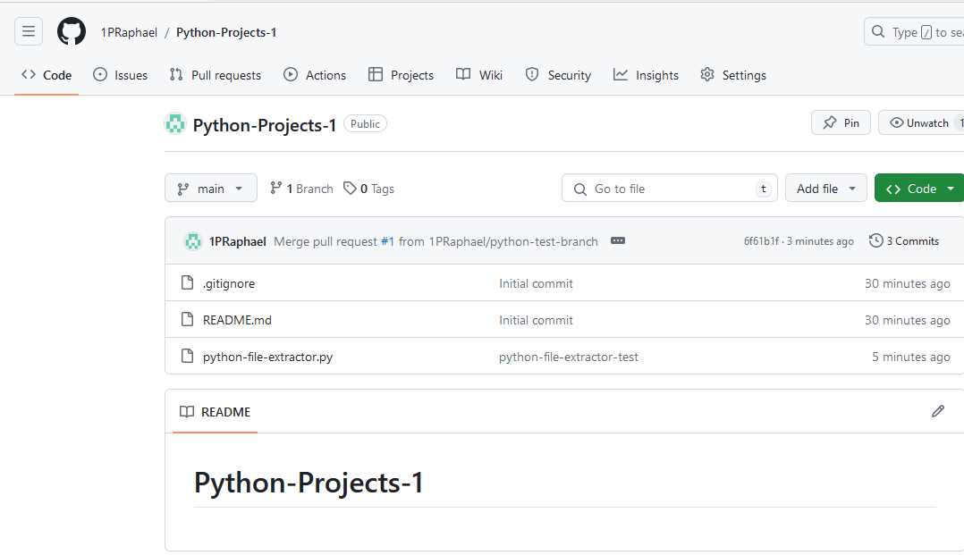Open python-file-extractor.py file
The height and width of the screenshot is (555, 964).
tap(267, 357)
